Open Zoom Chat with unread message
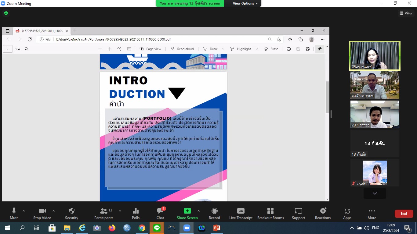417x234 pixels. click(x=160, y=213)
